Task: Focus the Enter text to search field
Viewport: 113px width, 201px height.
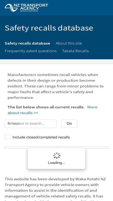Action: point(30,124)
